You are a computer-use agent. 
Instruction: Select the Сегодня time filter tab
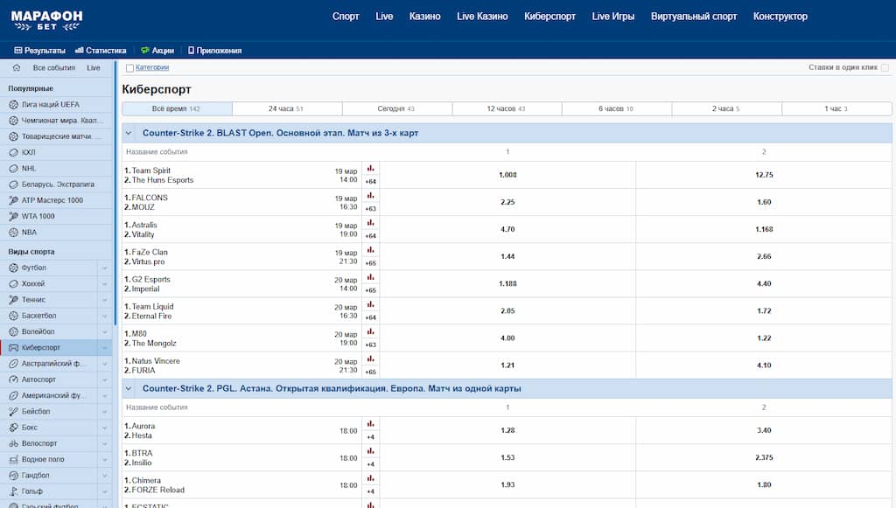click(x=396, y=108)
